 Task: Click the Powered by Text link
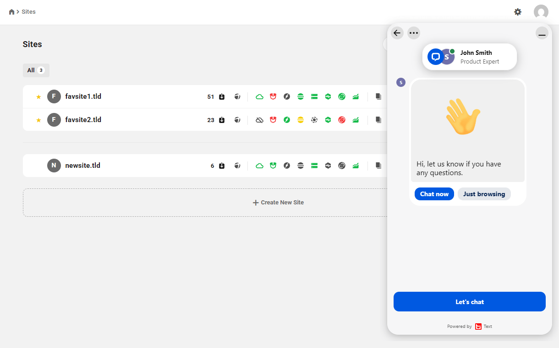click(x=470, y=327)
